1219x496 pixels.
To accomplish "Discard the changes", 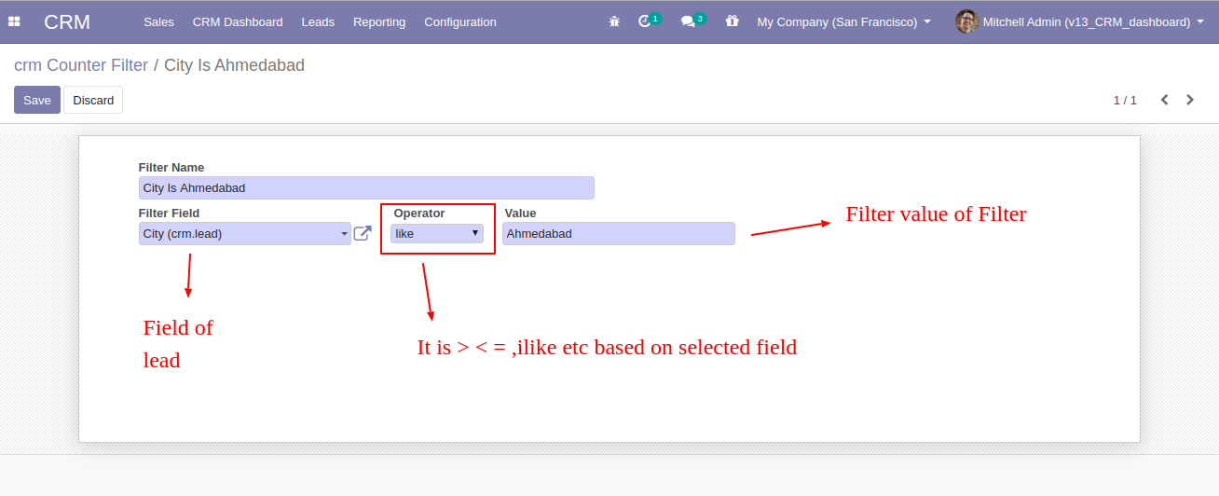I will [x=93, y=100].
